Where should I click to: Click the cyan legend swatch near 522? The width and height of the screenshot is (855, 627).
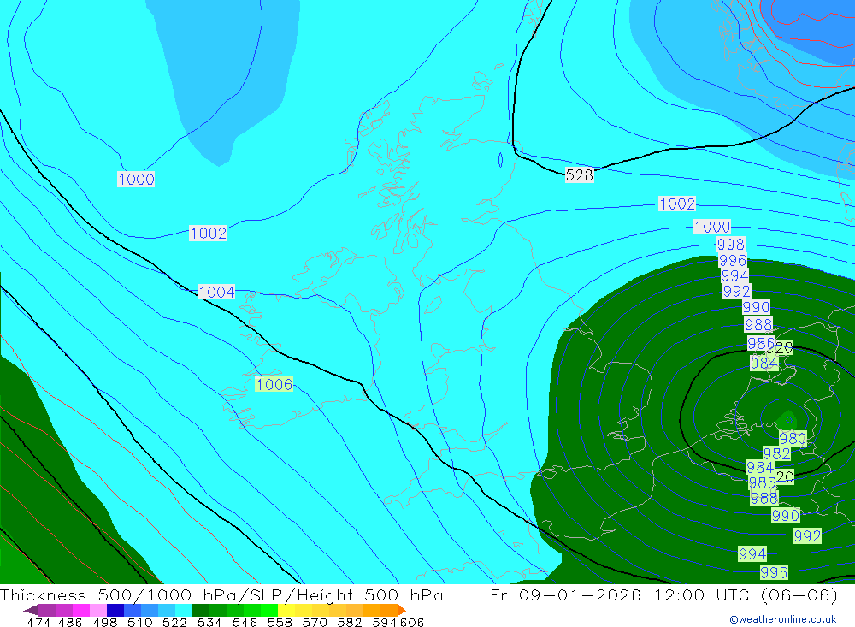click(184, 610)
